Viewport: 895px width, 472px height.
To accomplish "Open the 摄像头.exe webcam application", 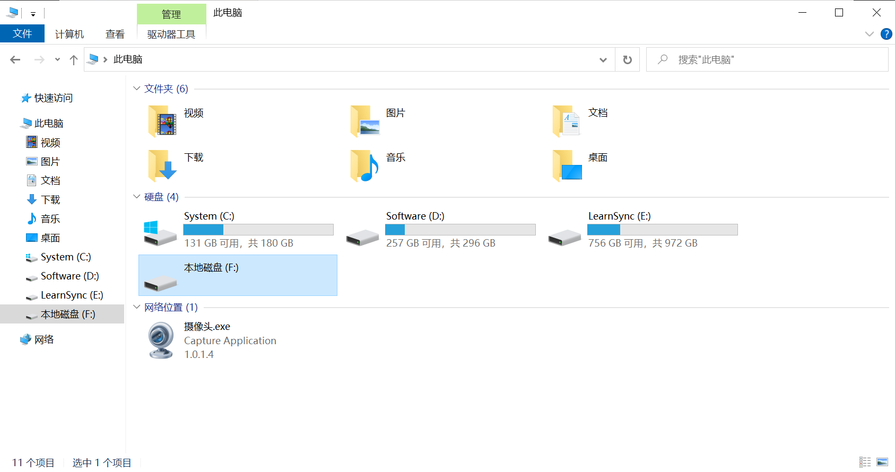I will [x=161, y=340].
